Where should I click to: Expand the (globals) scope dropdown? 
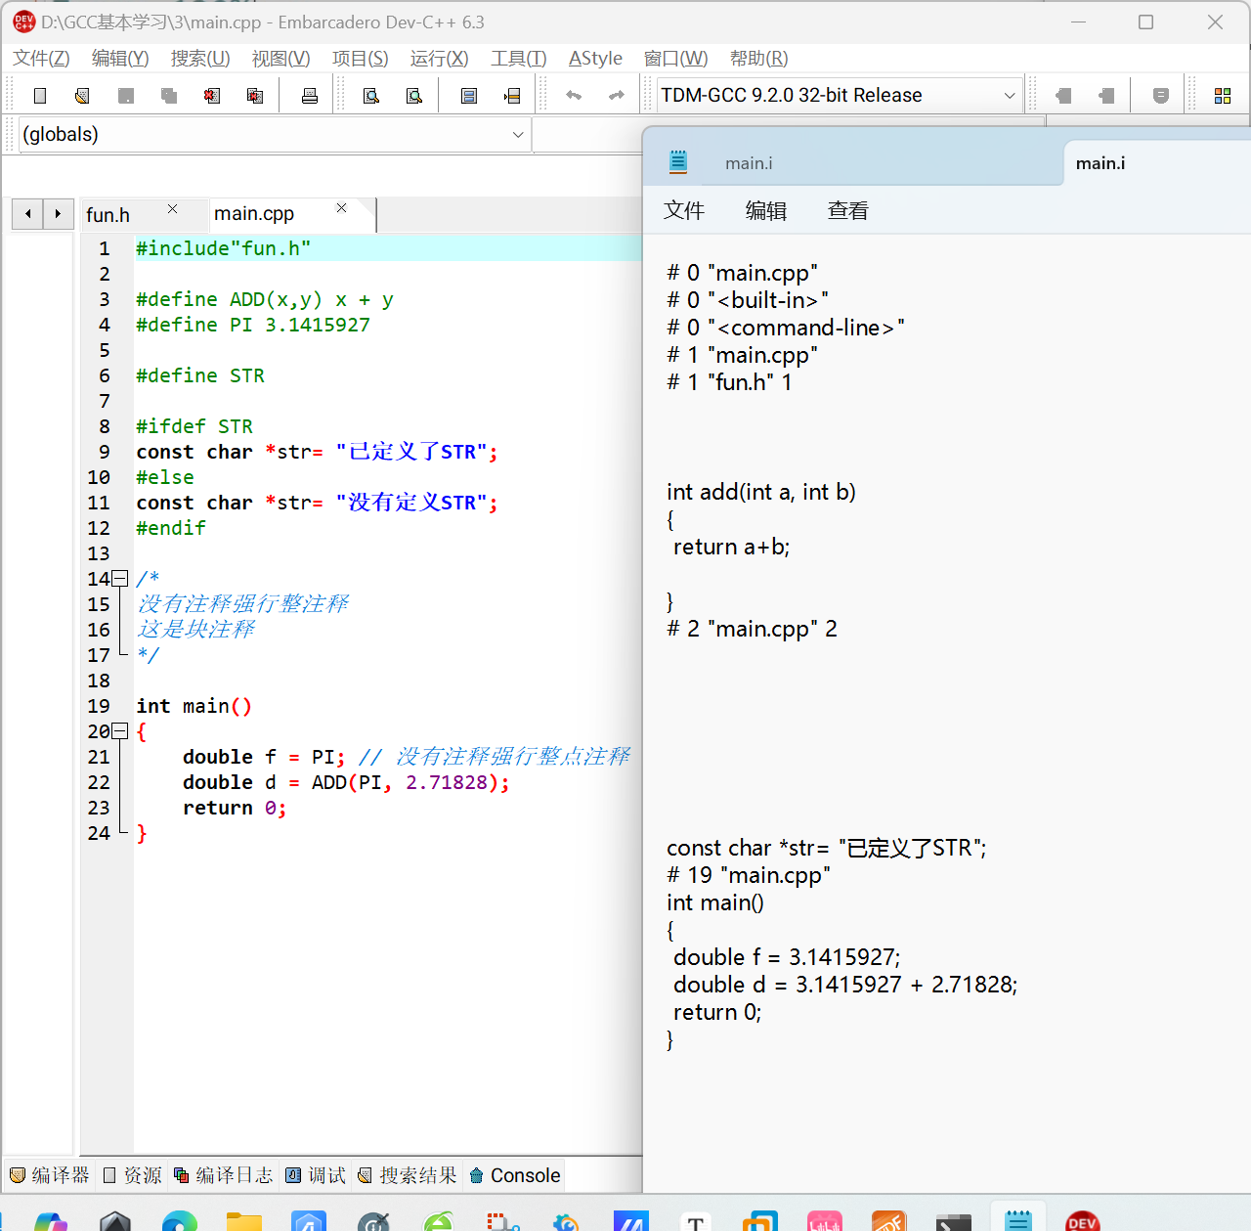point(518,135)
